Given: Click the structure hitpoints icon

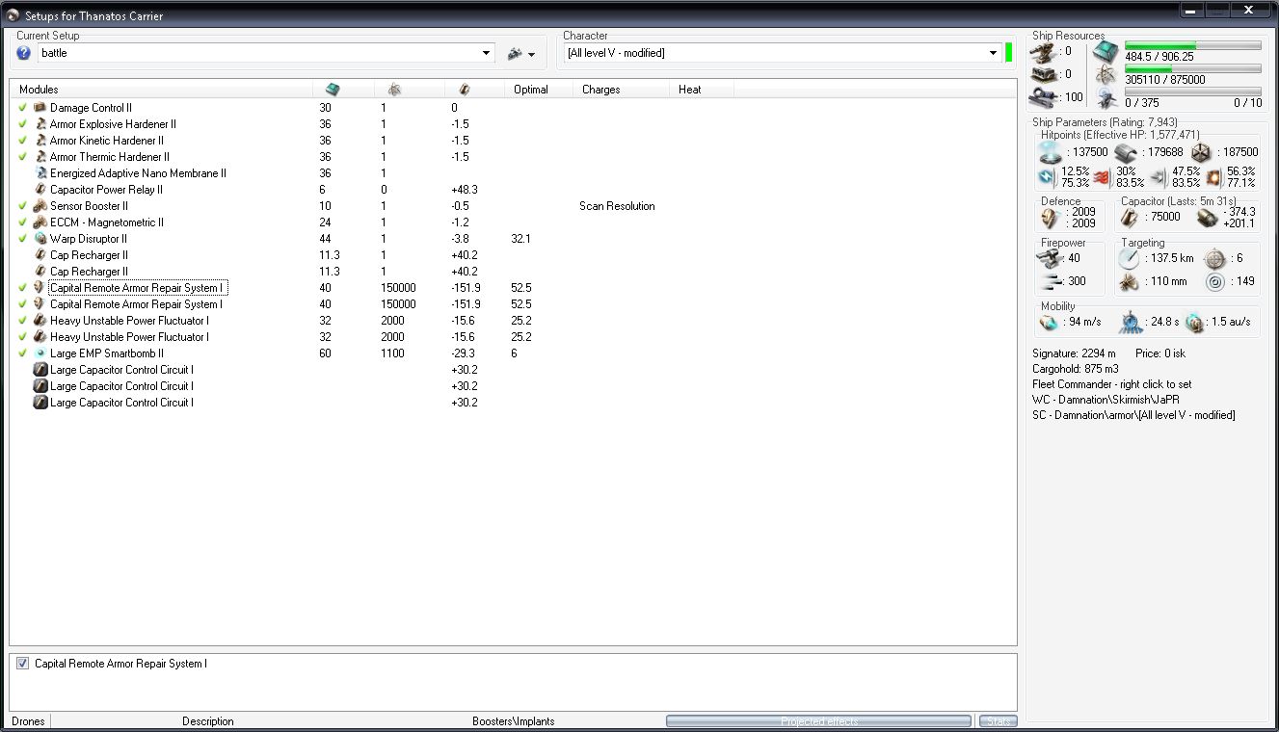Looking at the screenshot, I should pos(1200,152).
